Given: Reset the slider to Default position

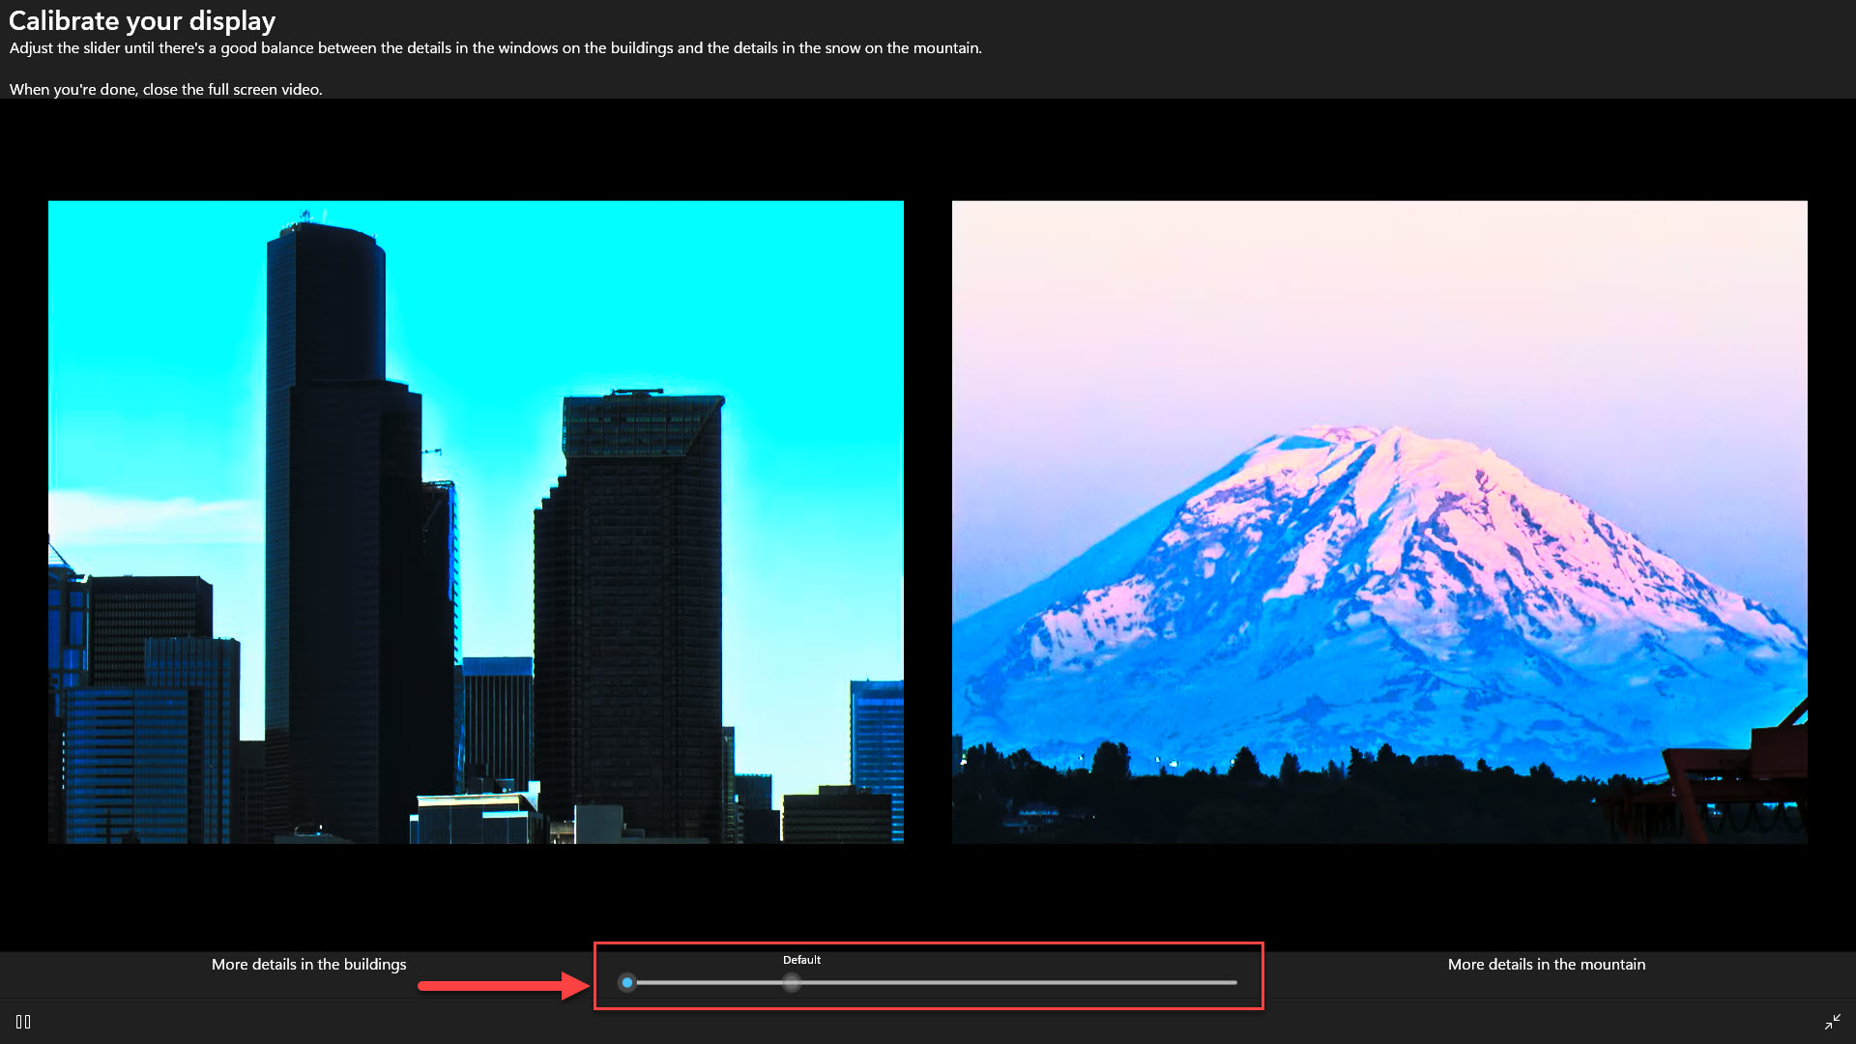Looking at the screenshot, I should [x=792, y=982].
